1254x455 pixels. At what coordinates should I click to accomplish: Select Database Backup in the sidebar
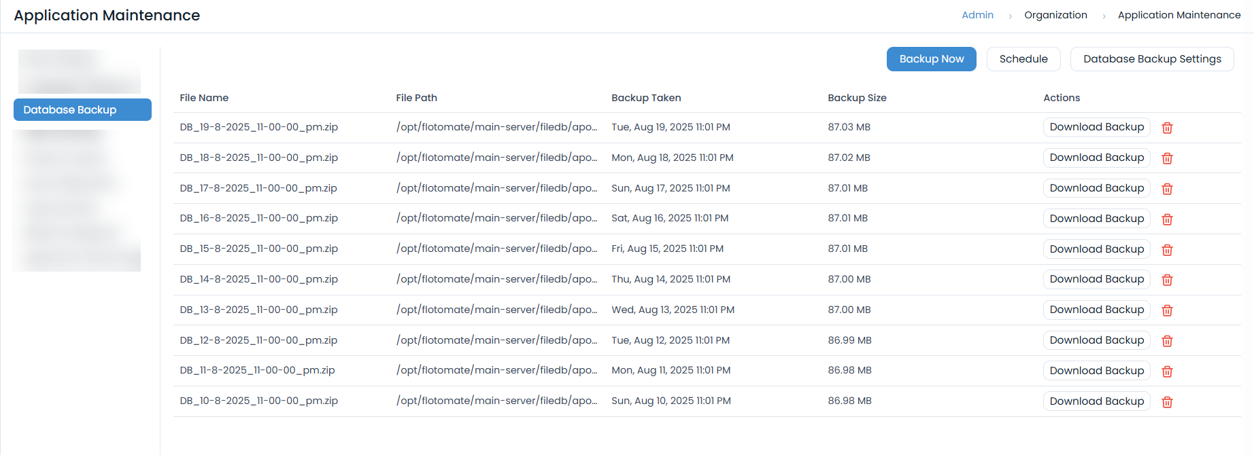point(82,110)
